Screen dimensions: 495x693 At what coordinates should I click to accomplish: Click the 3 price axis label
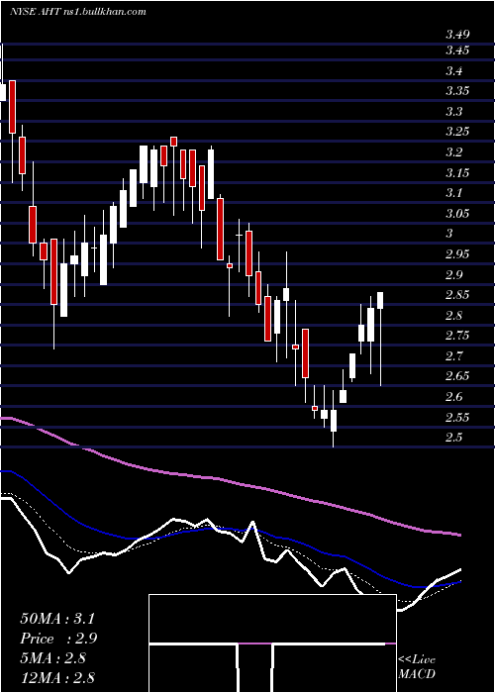[x=449, y=234]
